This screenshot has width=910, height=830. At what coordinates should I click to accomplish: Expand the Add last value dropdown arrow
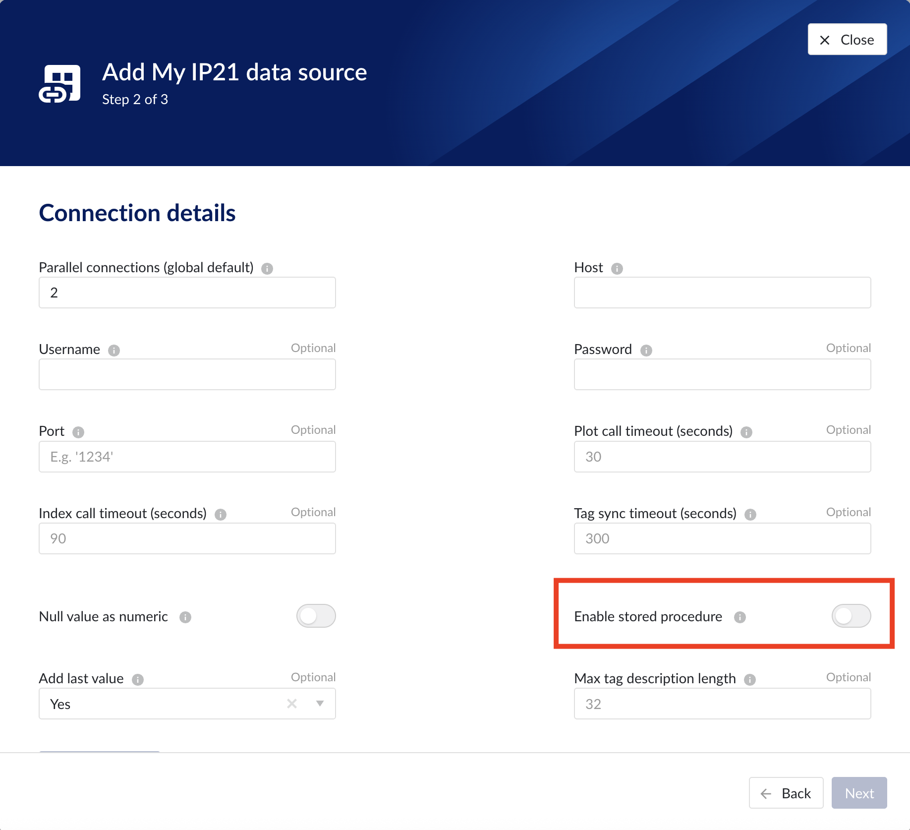[x=320, y=704]
